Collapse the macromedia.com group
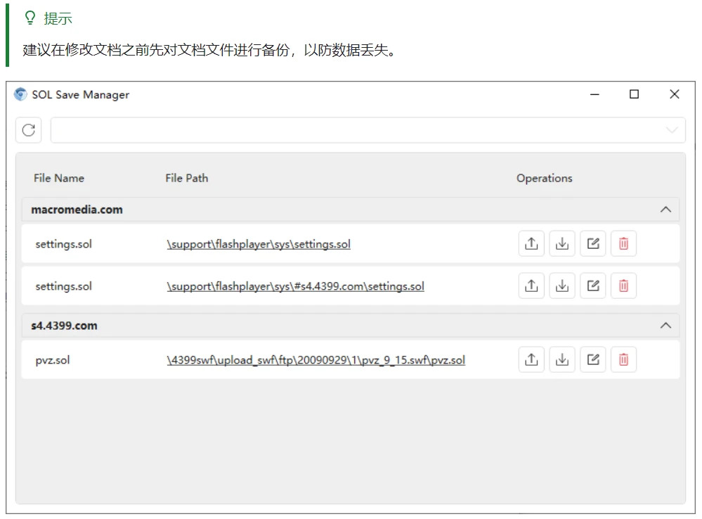Screen dimensions: 702x519 (x=665, y=210)
